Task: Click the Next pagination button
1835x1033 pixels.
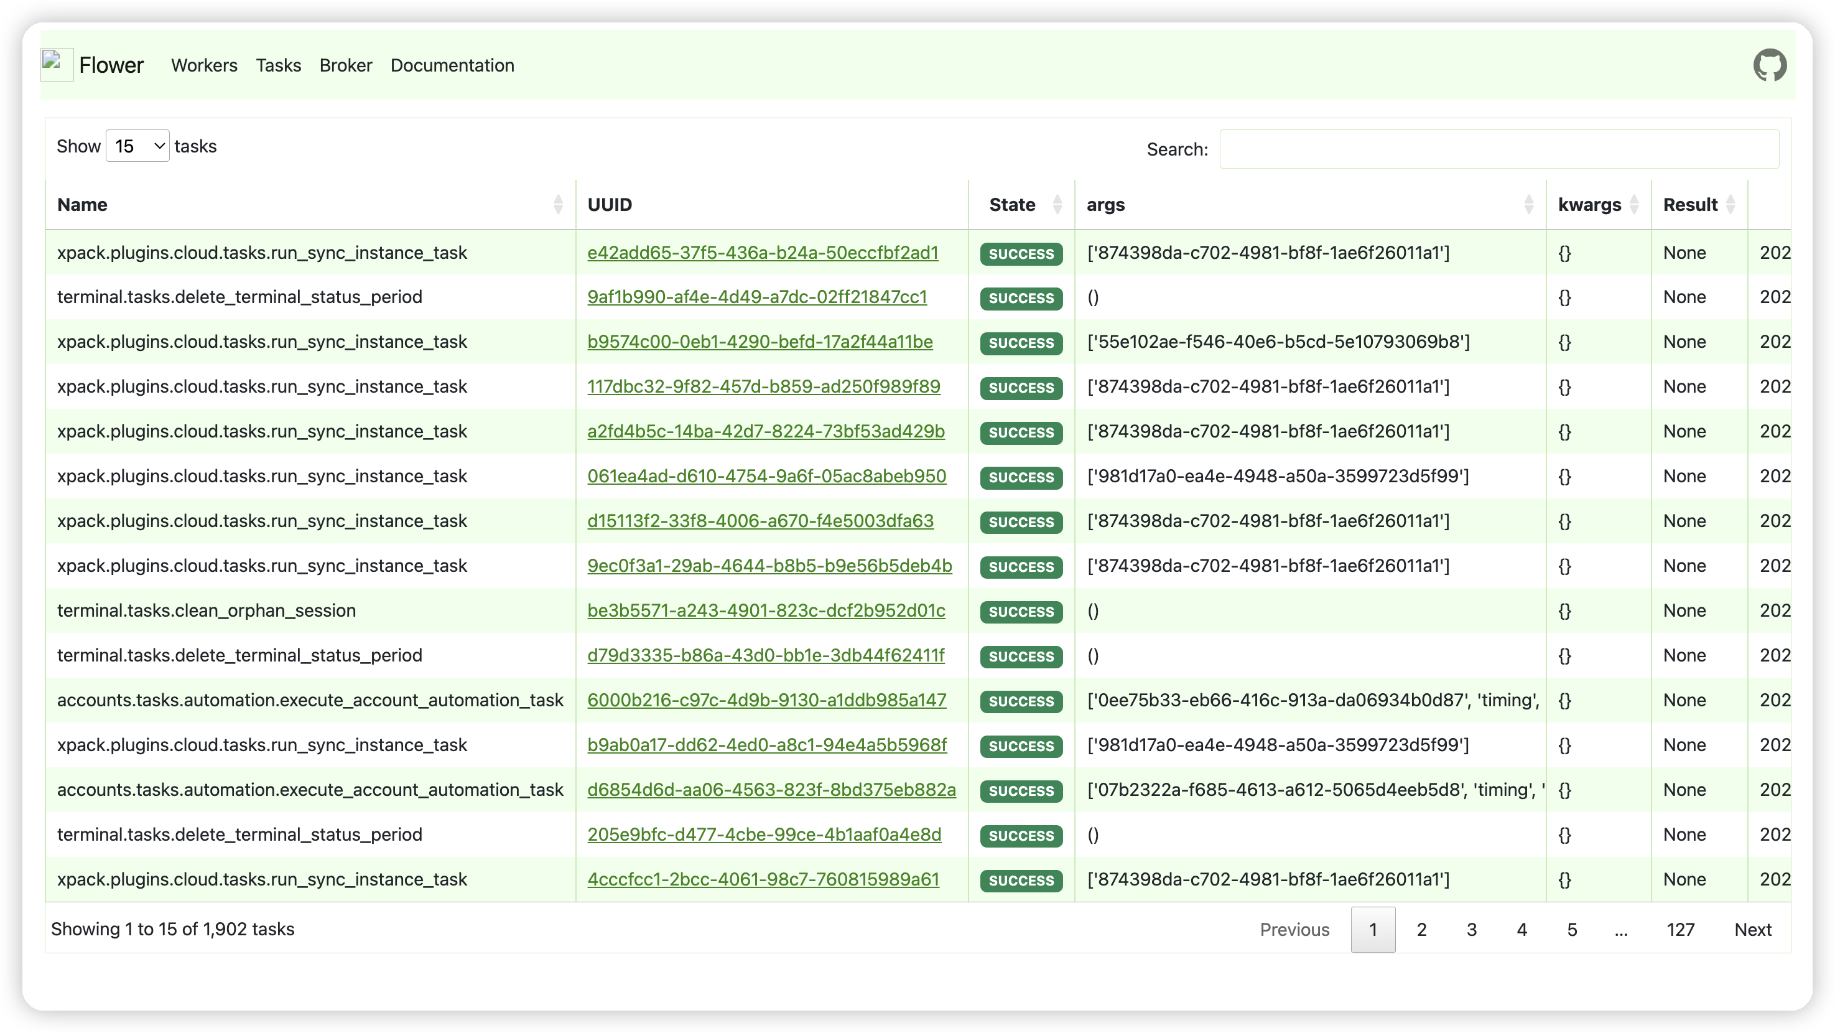Action: pyautogui.click(x=1753, y=930)
